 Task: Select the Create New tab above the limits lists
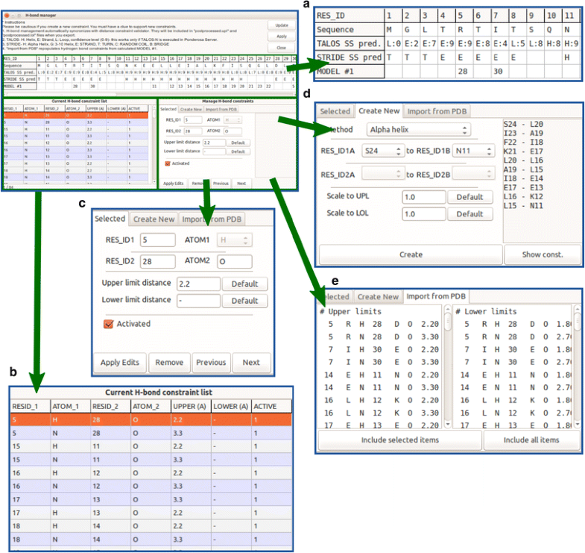379,296
